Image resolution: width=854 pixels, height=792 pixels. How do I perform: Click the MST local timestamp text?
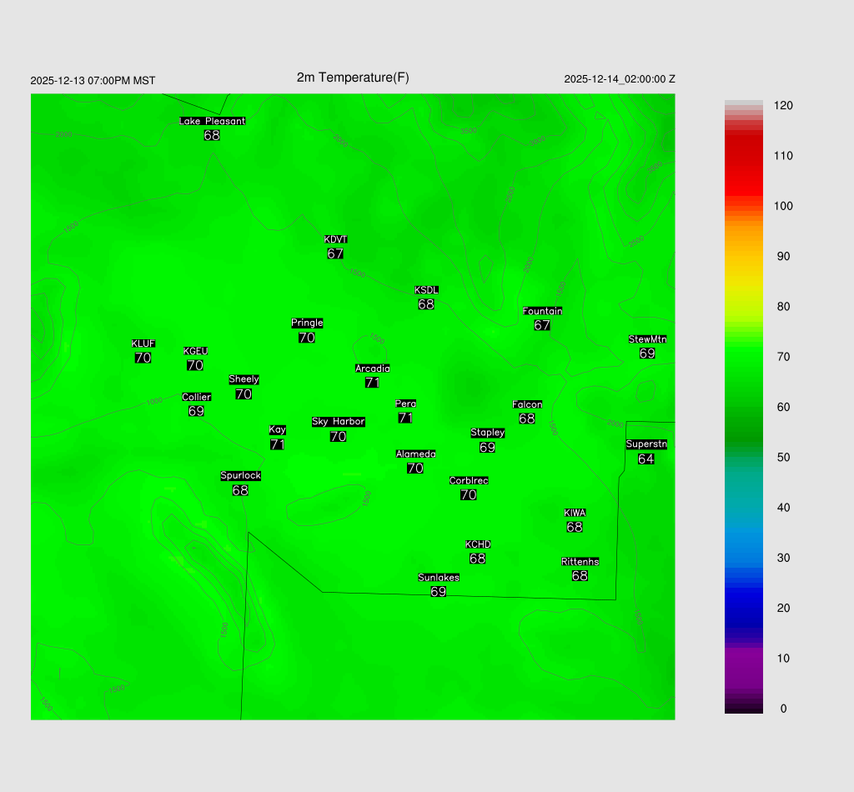point(93,81)
